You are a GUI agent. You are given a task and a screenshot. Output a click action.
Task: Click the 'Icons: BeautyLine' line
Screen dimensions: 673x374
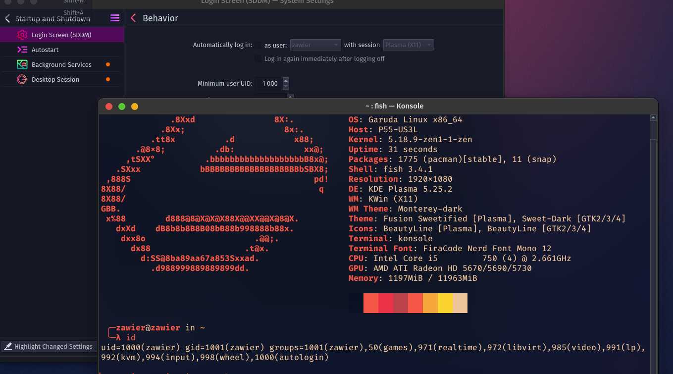click(469, 229)
